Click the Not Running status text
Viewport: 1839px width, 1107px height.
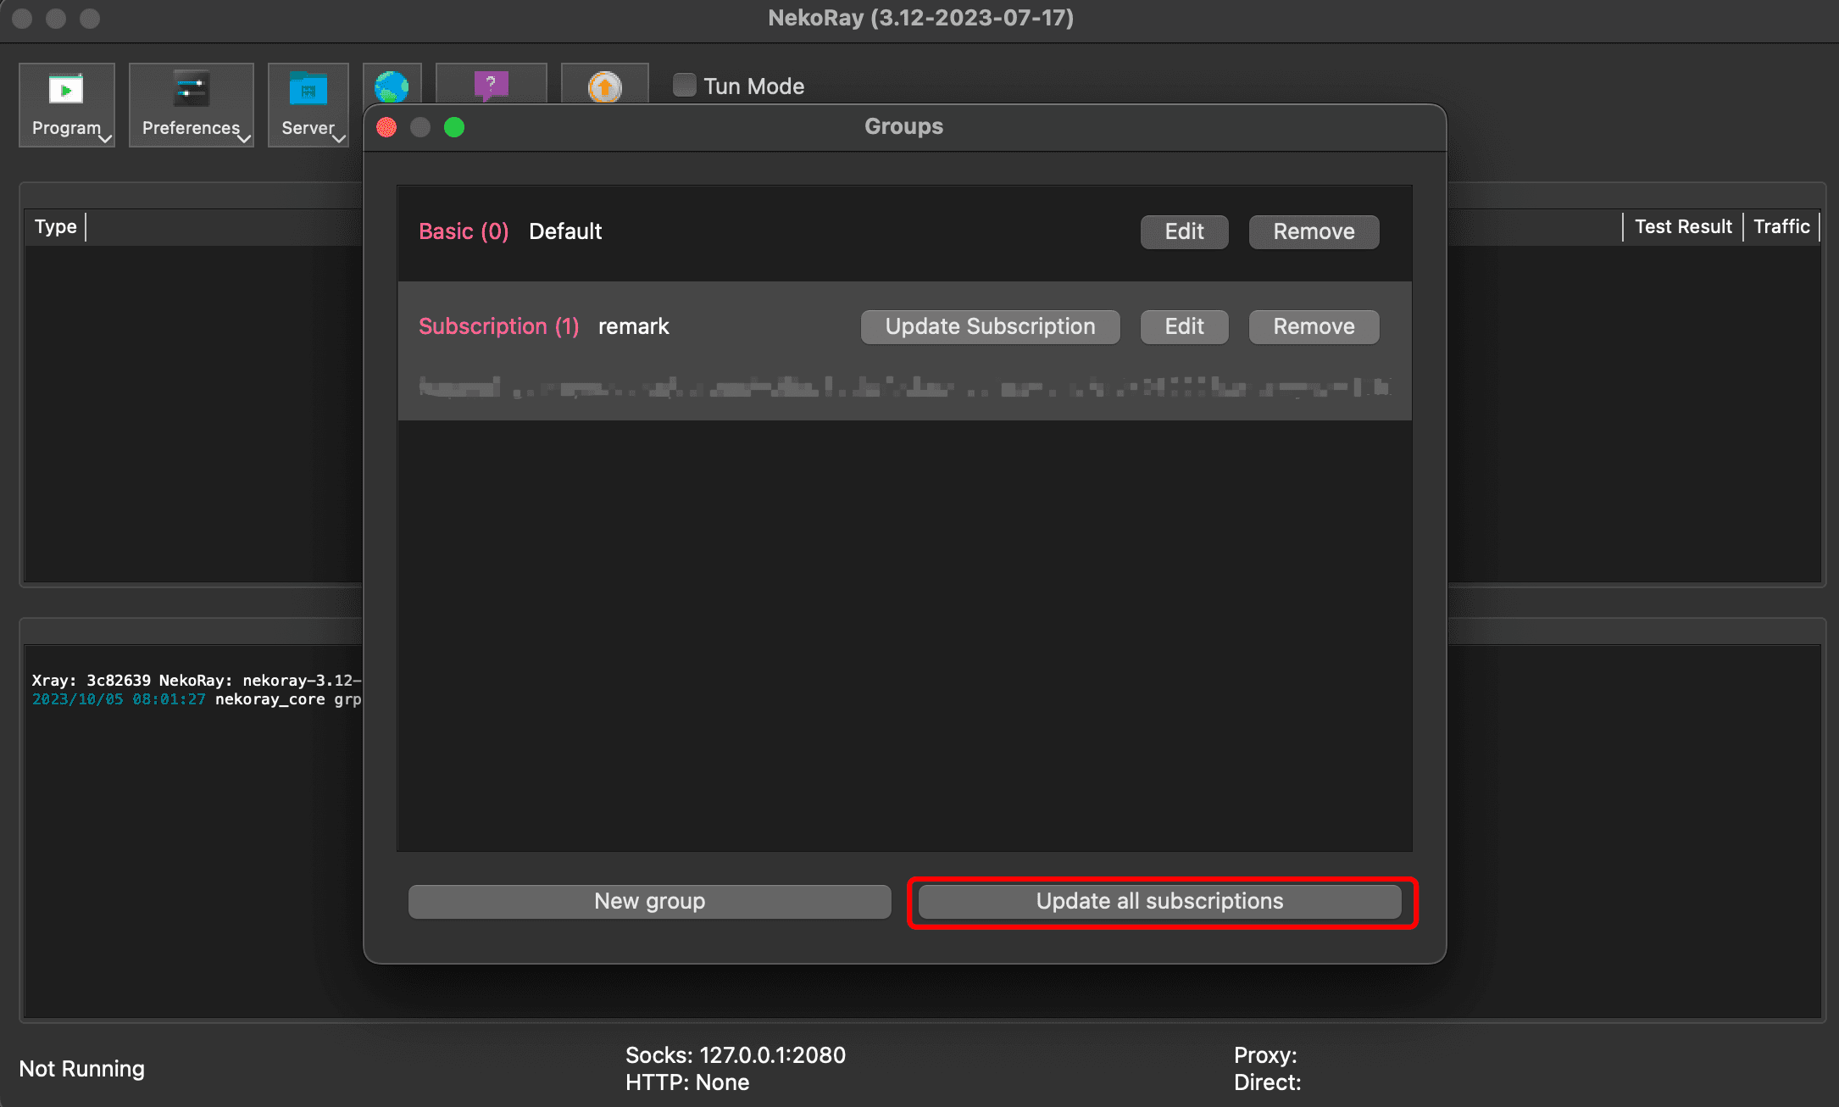click(82, 1068)
